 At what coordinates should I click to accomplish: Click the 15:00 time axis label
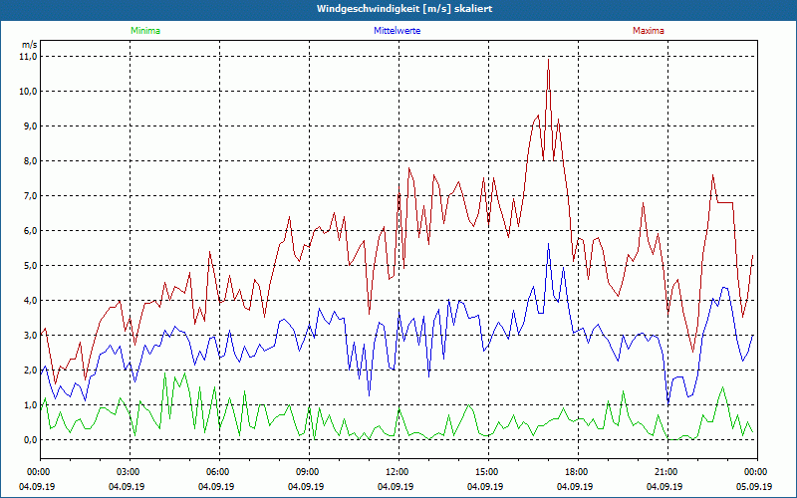[488, 472]
